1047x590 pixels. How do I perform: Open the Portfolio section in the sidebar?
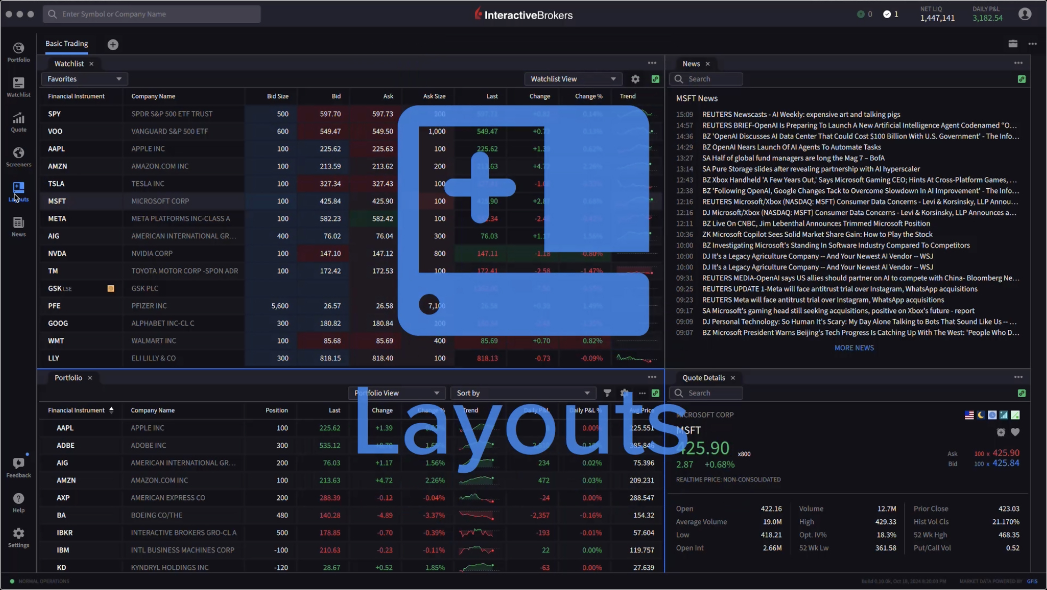coord(18,51)
